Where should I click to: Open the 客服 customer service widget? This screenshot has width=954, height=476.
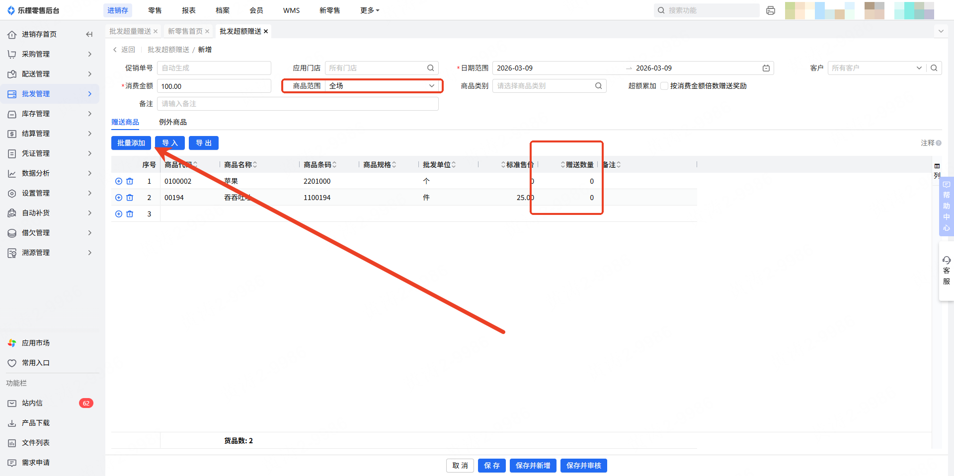946,271
